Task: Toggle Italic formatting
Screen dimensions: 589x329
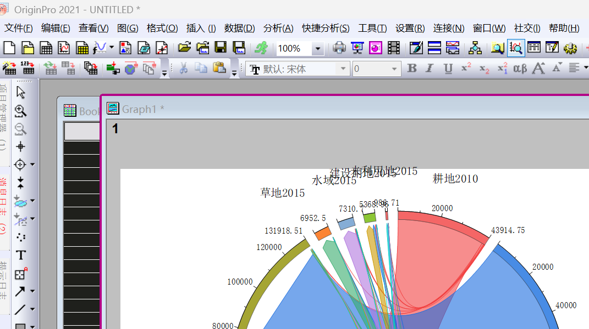Action: coord(430,68)
